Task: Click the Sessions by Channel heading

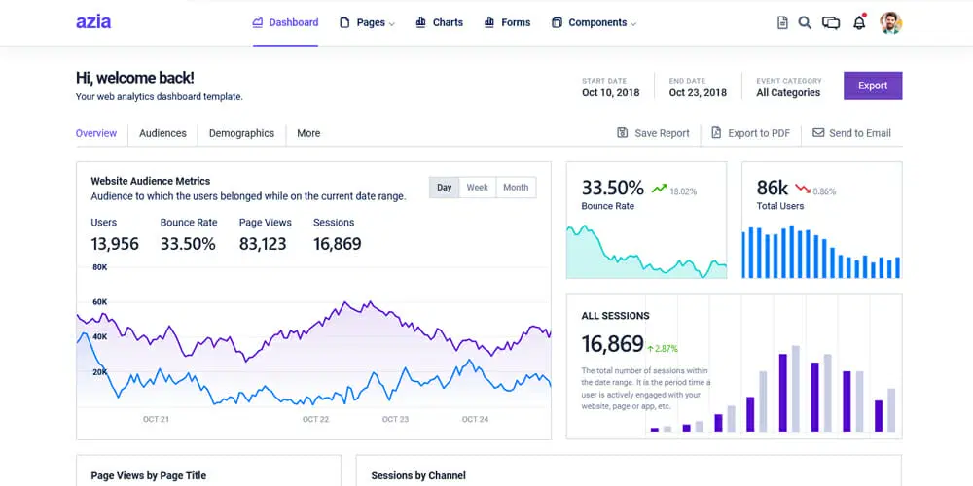Action: 418,476
